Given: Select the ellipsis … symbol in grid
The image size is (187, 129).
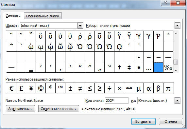Looking at the screenshot, I should (148, 67).
